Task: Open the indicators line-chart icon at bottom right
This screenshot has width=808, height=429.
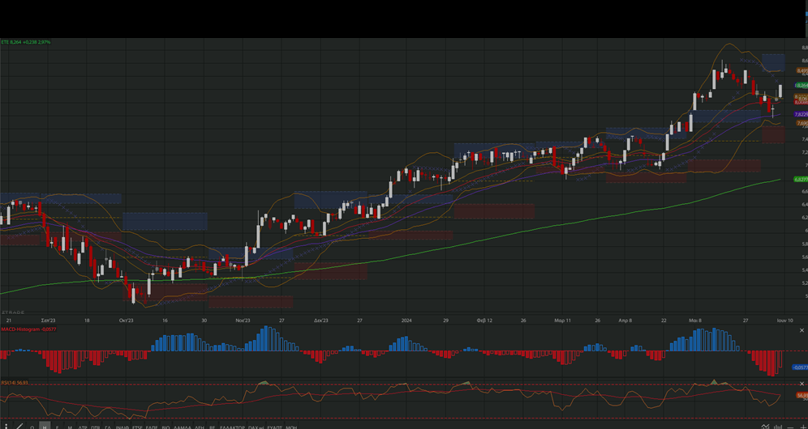Action: pyautogui.click(x=765, y=426)
